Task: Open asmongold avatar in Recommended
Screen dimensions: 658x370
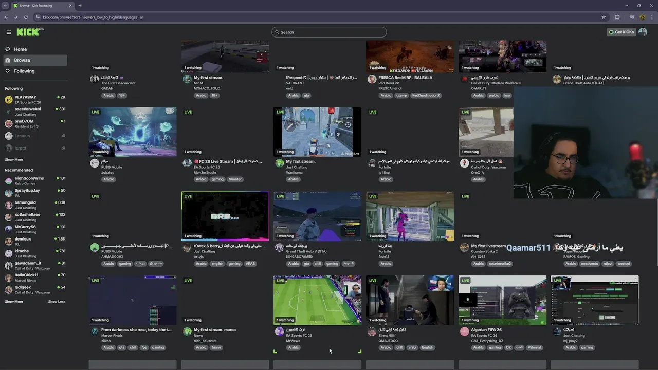Action: tap(9, 205)
